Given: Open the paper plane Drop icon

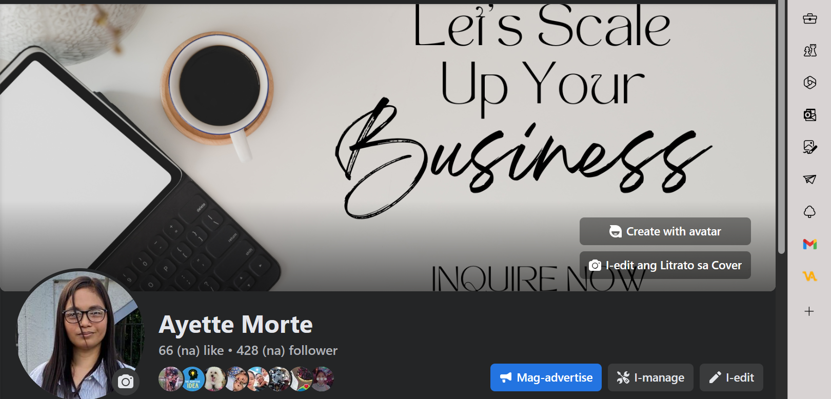Looking at the screenshot, I should click(x=810, y=179).
